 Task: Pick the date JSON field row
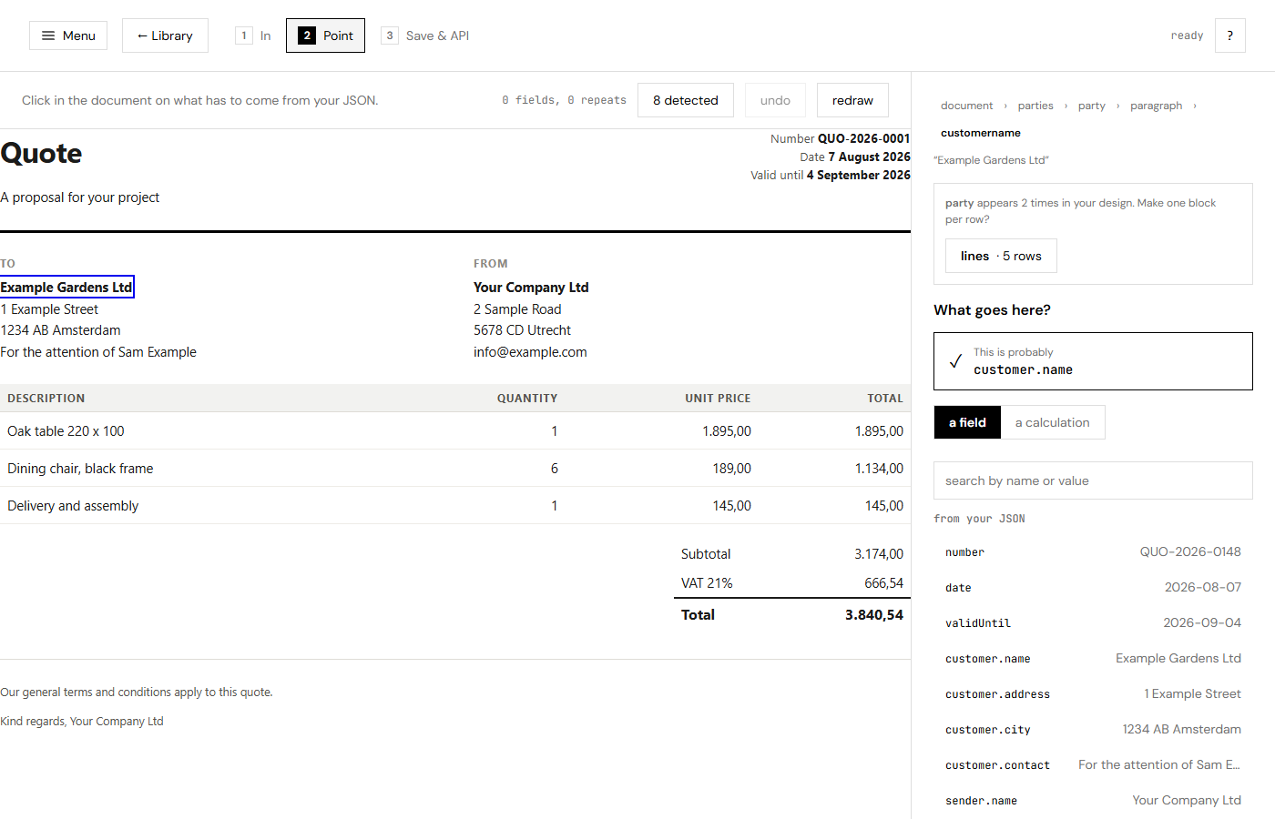[1093, 588]
